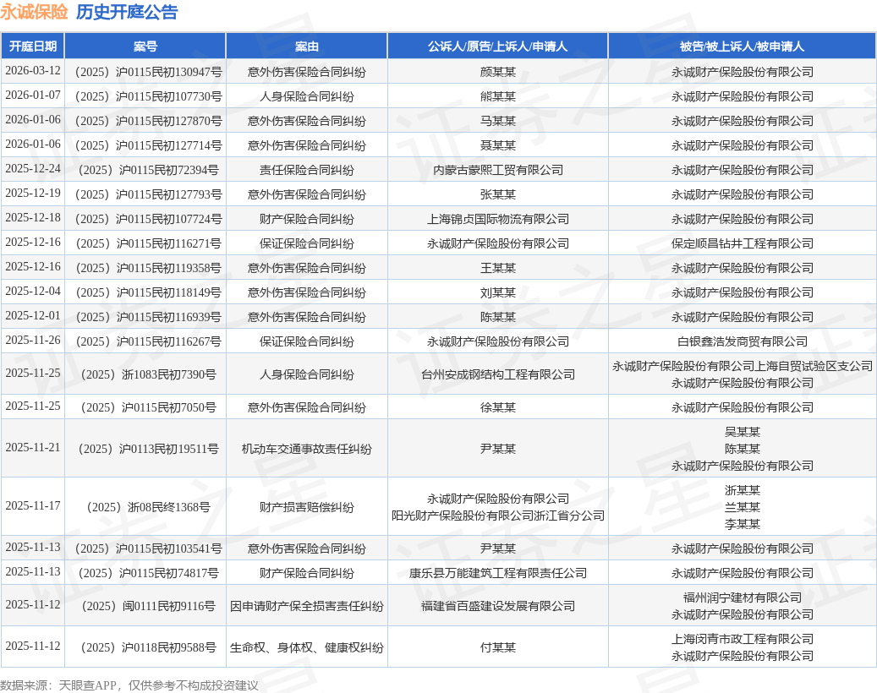Select date cell 2025-11-17
877x693 pixels.
[33, 505]
